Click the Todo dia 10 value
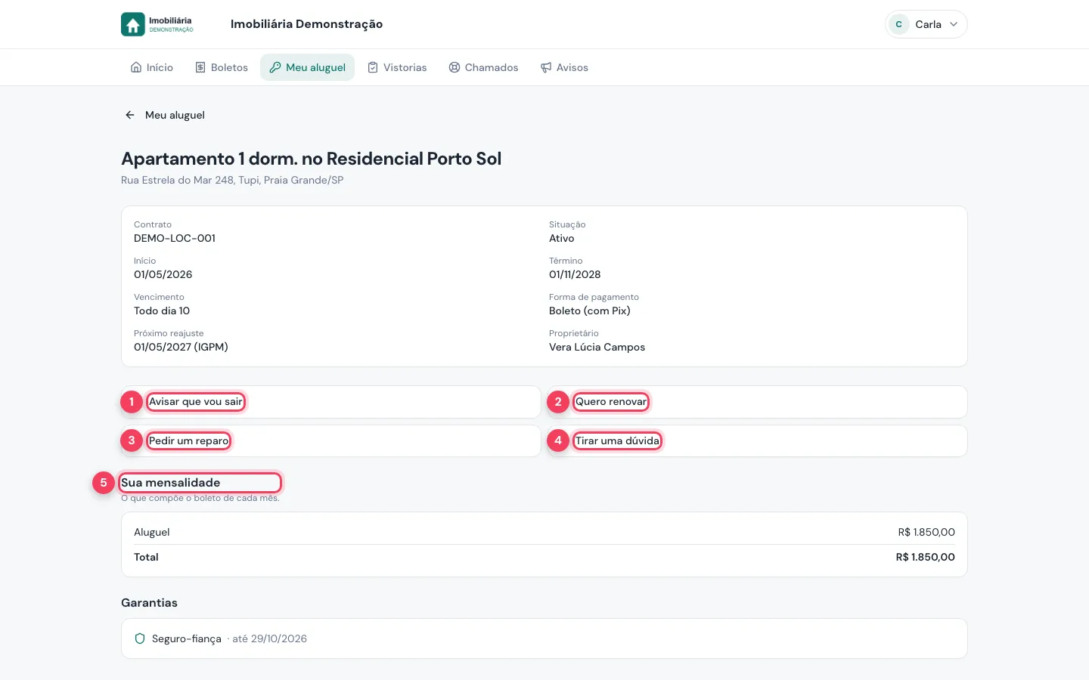Image resolution: width=1089 pixels, height=680 pixels. [162, 311]
